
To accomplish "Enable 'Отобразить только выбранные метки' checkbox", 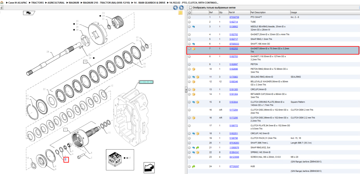I will [x=190, y=8].
